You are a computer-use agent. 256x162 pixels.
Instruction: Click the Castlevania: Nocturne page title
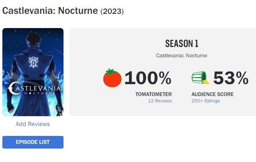50,11
